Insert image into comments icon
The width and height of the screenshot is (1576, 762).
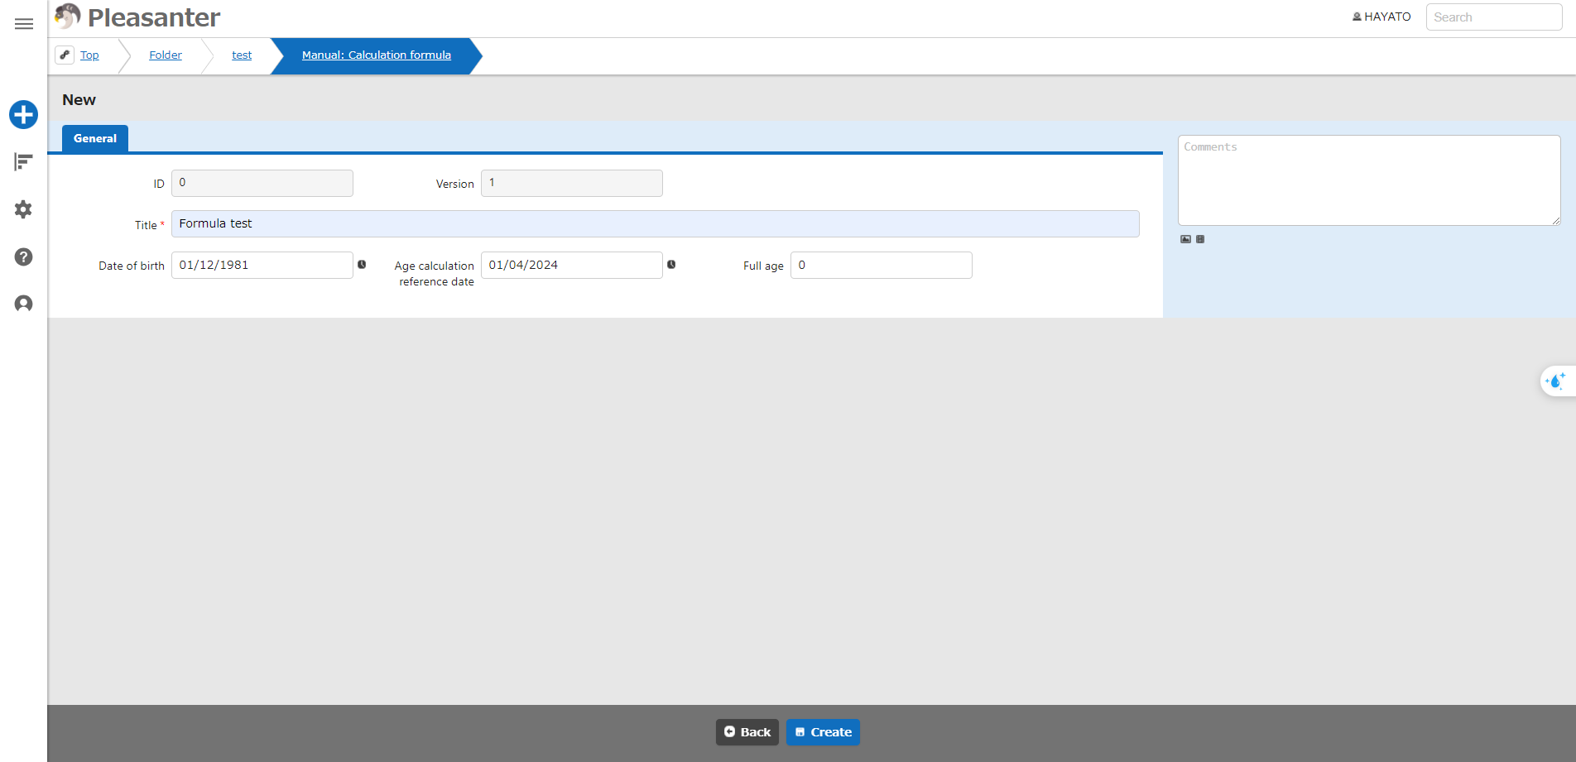click(1185, 239)
